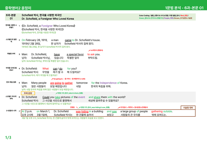Viewport: 207px width, 146px height.
Task: Click the side label "한국 독립 집회"
Action: (x=11, y=82)
